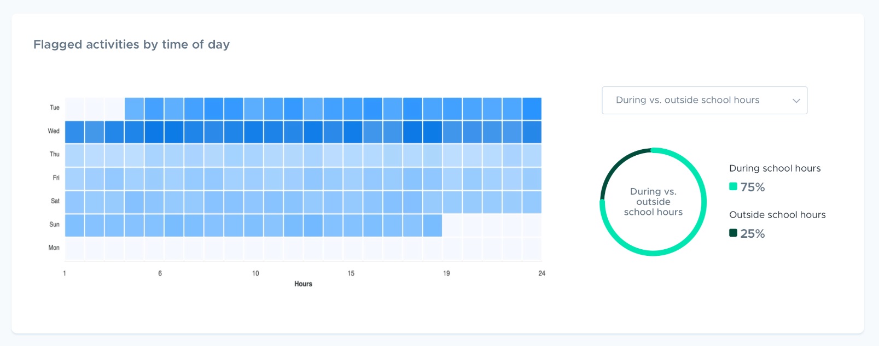Click hour 6 axis tick label
This screenshot has width=879, height=346.
[x=160, y=273]
